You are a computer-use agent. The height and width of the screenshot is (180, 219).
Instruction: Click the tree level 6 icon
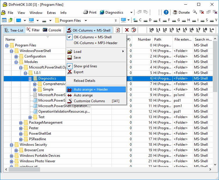(192, 30)
